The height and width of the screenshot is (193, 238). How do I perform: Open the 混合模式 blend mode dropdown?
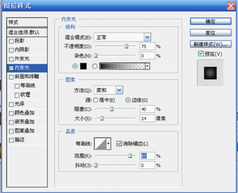tap(122, 37)
